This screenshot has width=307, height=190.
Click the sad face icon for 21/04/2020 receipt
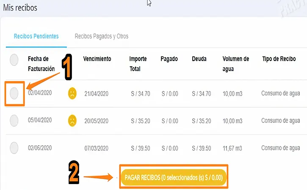[x=72, y=93]
